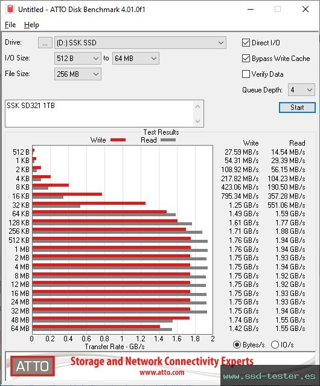The width and height of the screenshot is (320, 386).
Task: Open the www.atto.com link
Action: tap(162, 373)
